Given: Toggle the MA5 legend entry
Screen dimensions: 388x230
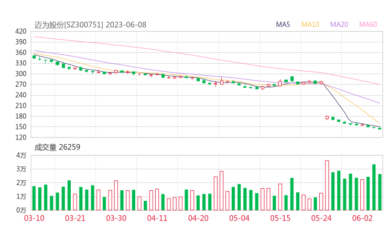Looking at the screenshot, I should [x=283, y=25].
